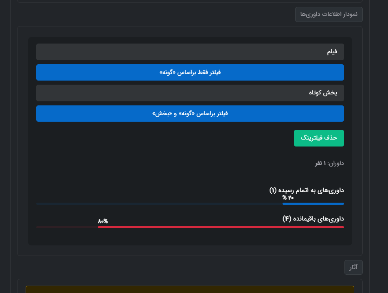This screenshot has width=388, height=293.
Task: Click the yellow alert box under «آثار»
Action: coord(190,289)
